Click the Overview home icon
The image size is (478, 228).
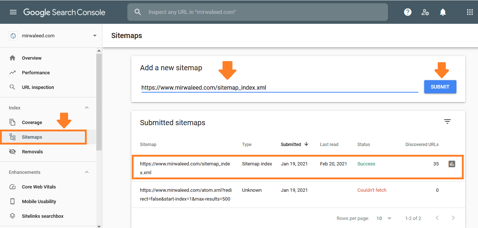pyautogui.click(x=12, y=58)
